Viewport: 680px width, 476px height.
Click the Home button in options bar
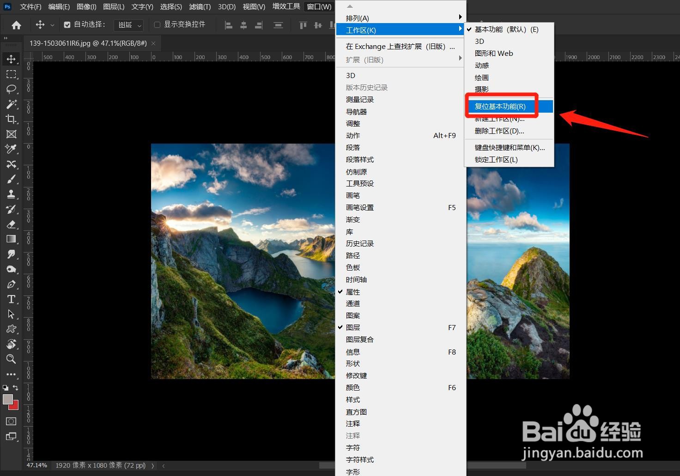point(16,25)
